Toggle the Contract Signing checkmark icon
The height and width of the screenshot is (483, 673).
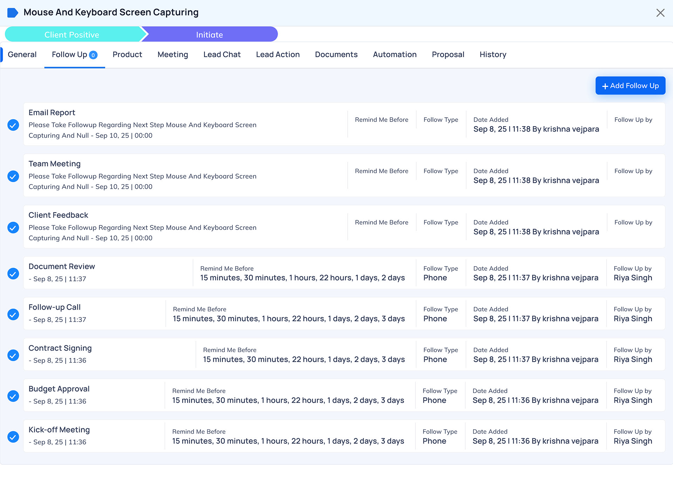click(x=13, y=355)
